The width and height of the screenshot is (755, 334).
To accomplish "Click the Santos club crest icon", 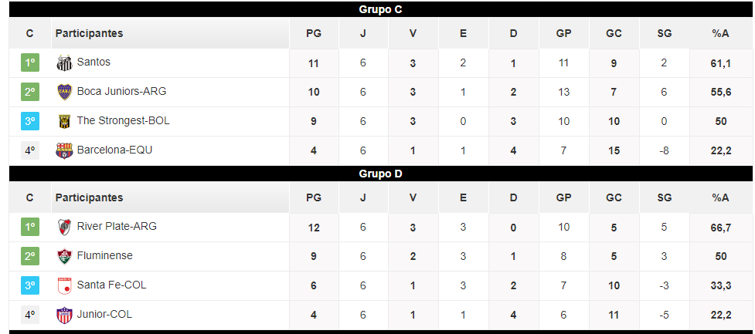I will 64,63.
